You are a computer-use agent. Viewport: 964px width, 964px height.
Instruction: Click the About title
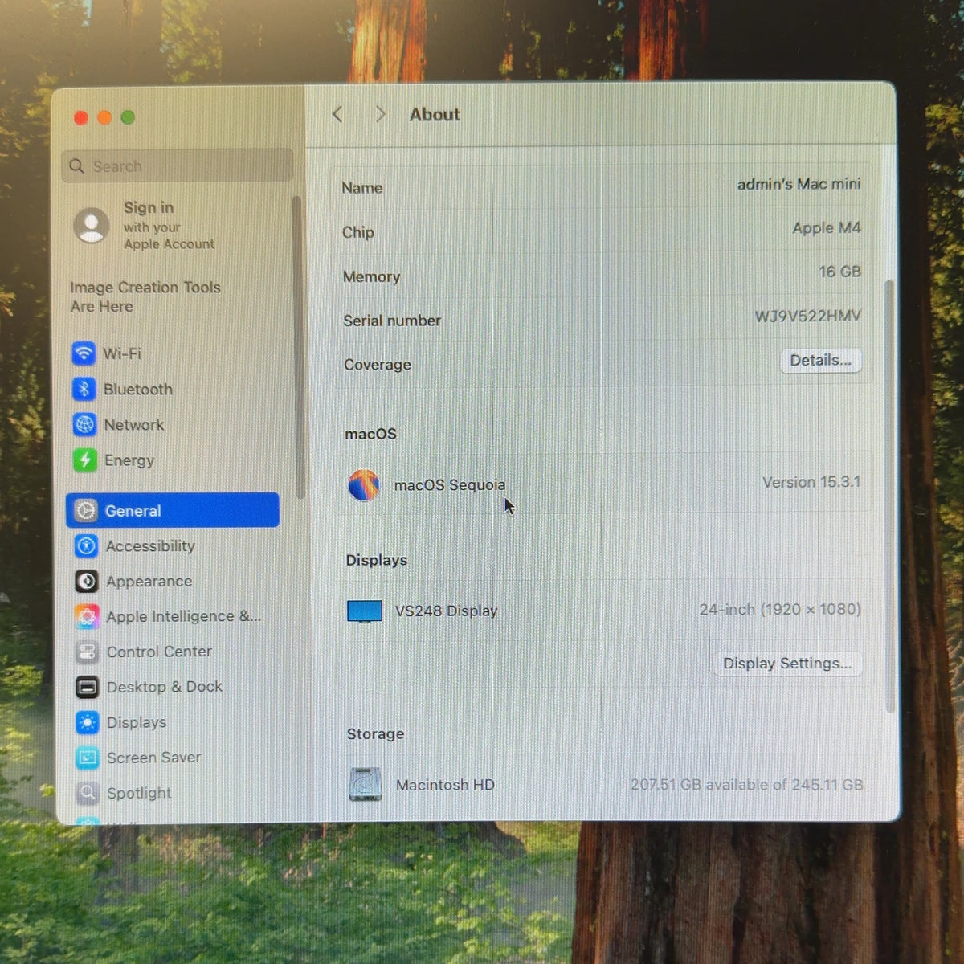coord(435,114)
